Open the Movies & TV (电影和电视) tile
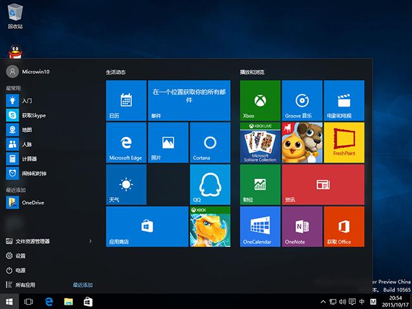The width and height of the screenshot is (412, 309). click(344, 100)
